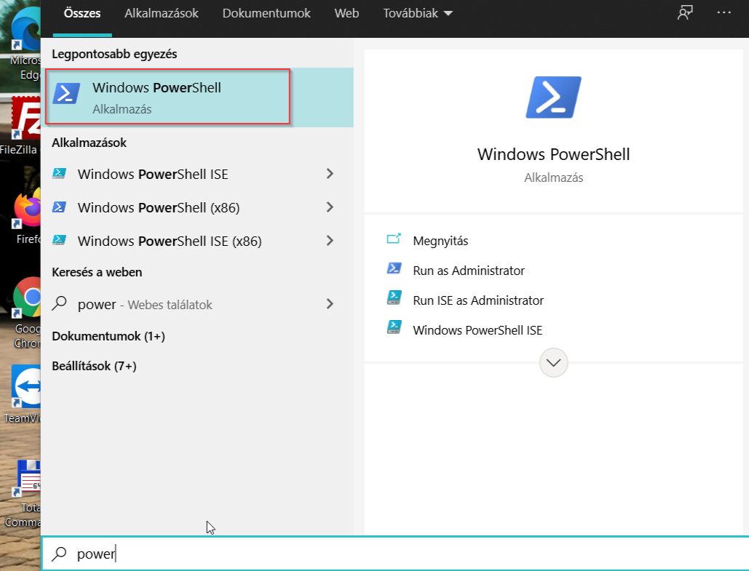Screen dimensions: 749x571
Task: Launch Windows PowerShell ISE from actions list
Action: point(477,330)
